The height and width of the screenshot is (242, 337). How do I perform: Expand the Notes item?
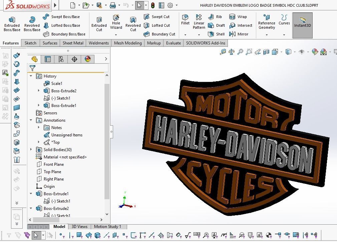click(39, 127)
